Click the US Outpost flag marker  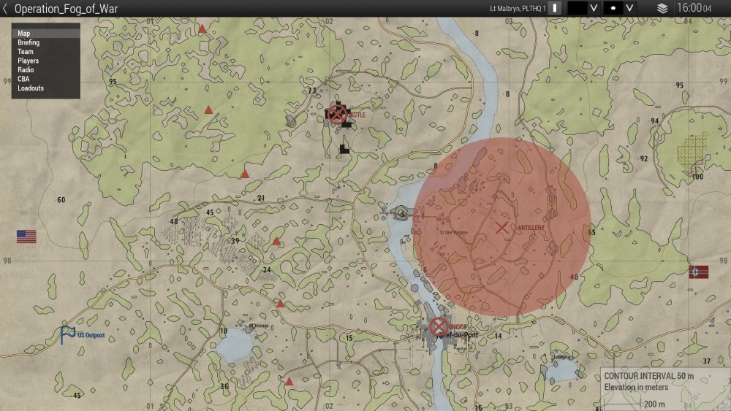[69, 334]
